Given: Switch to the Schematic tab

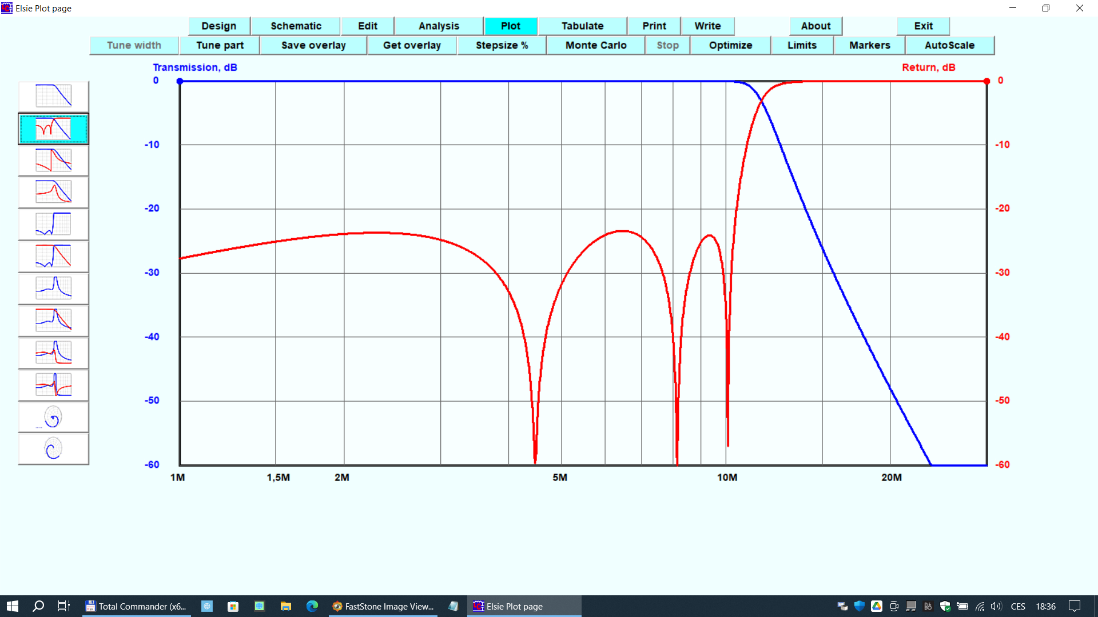Looking at the screenshot, I should (296, 26).
